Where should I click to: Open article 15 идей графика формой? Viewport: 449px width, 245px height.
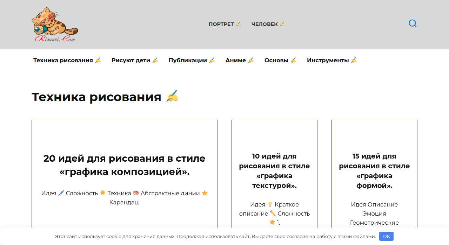tap(374, 171)
